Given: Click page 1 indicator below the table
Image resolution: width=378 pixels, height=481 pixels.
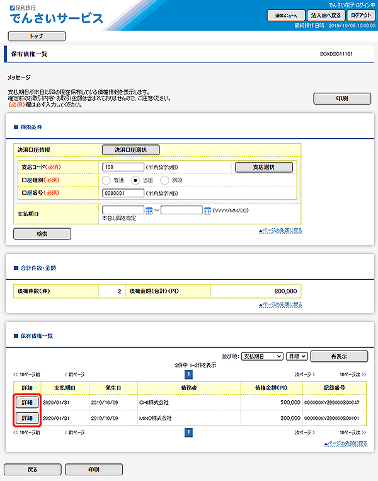Looking at the screenshot, I should coord(188,432).
